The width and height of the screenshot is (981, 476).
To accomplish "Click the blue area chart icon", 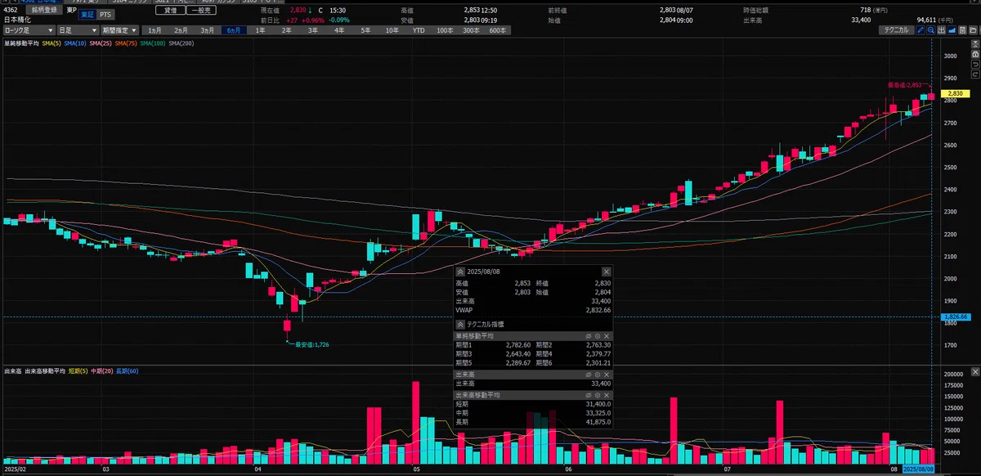I will pyautogui.click(x=952, y=30).
